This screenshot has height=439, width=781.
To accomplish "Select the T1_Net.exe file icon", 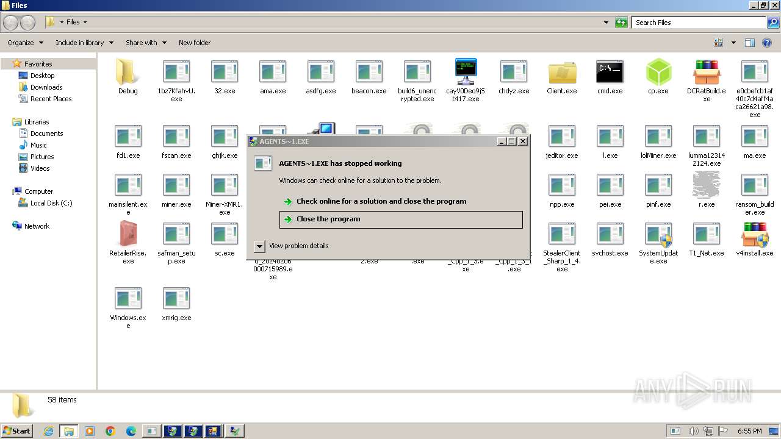I will pos(707,234).
